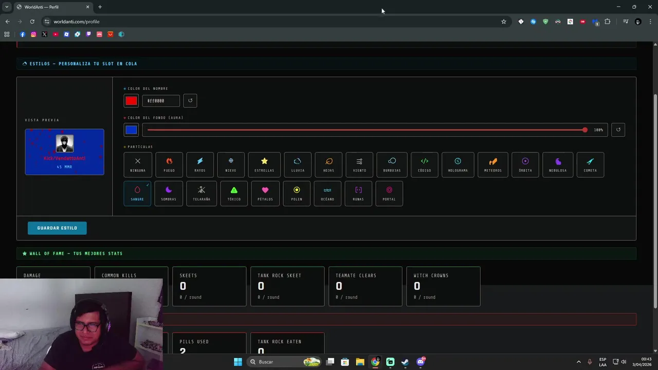This screenshot has width=658, height=370.
Task: Pick the Runas particle effect
Action: pyautogui.click(x=358, y=193)
